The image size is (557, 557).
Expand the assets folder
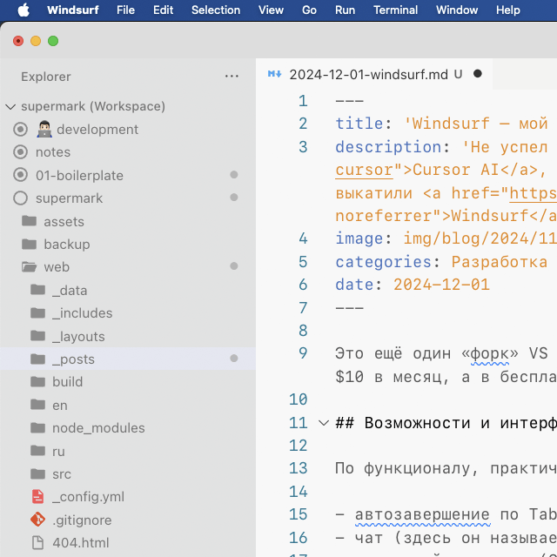click(128, 221)
